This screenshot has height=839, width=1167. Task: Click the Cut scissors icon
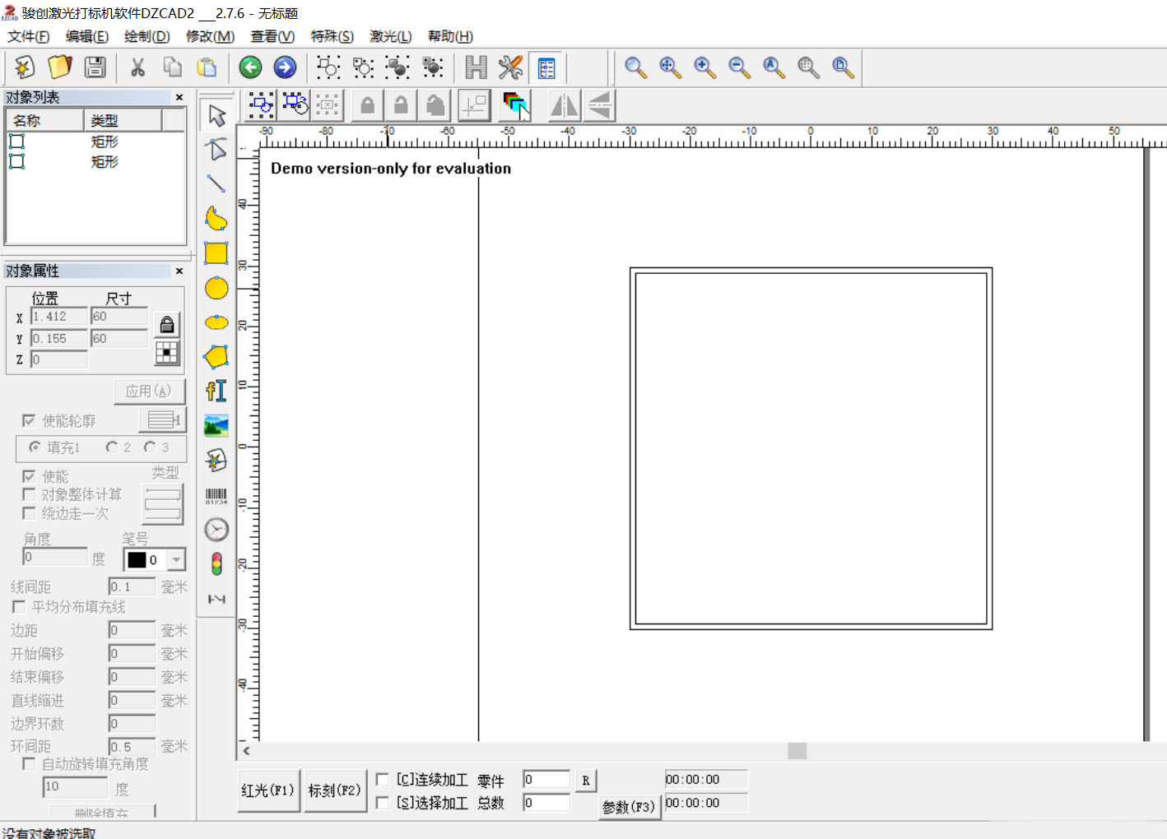(x=137, y=67)
